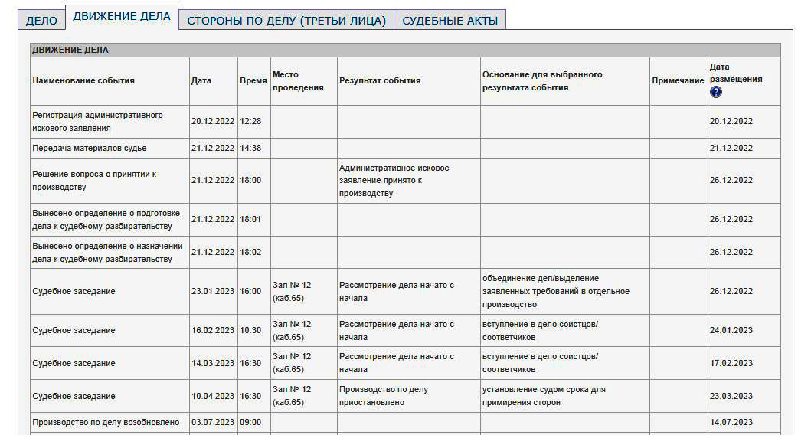
Task: Click the Наименование события column header
Action: [83, 80]
